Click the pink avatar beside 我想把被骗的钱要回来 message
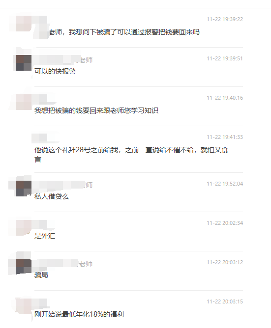 [x=24, y=102]
